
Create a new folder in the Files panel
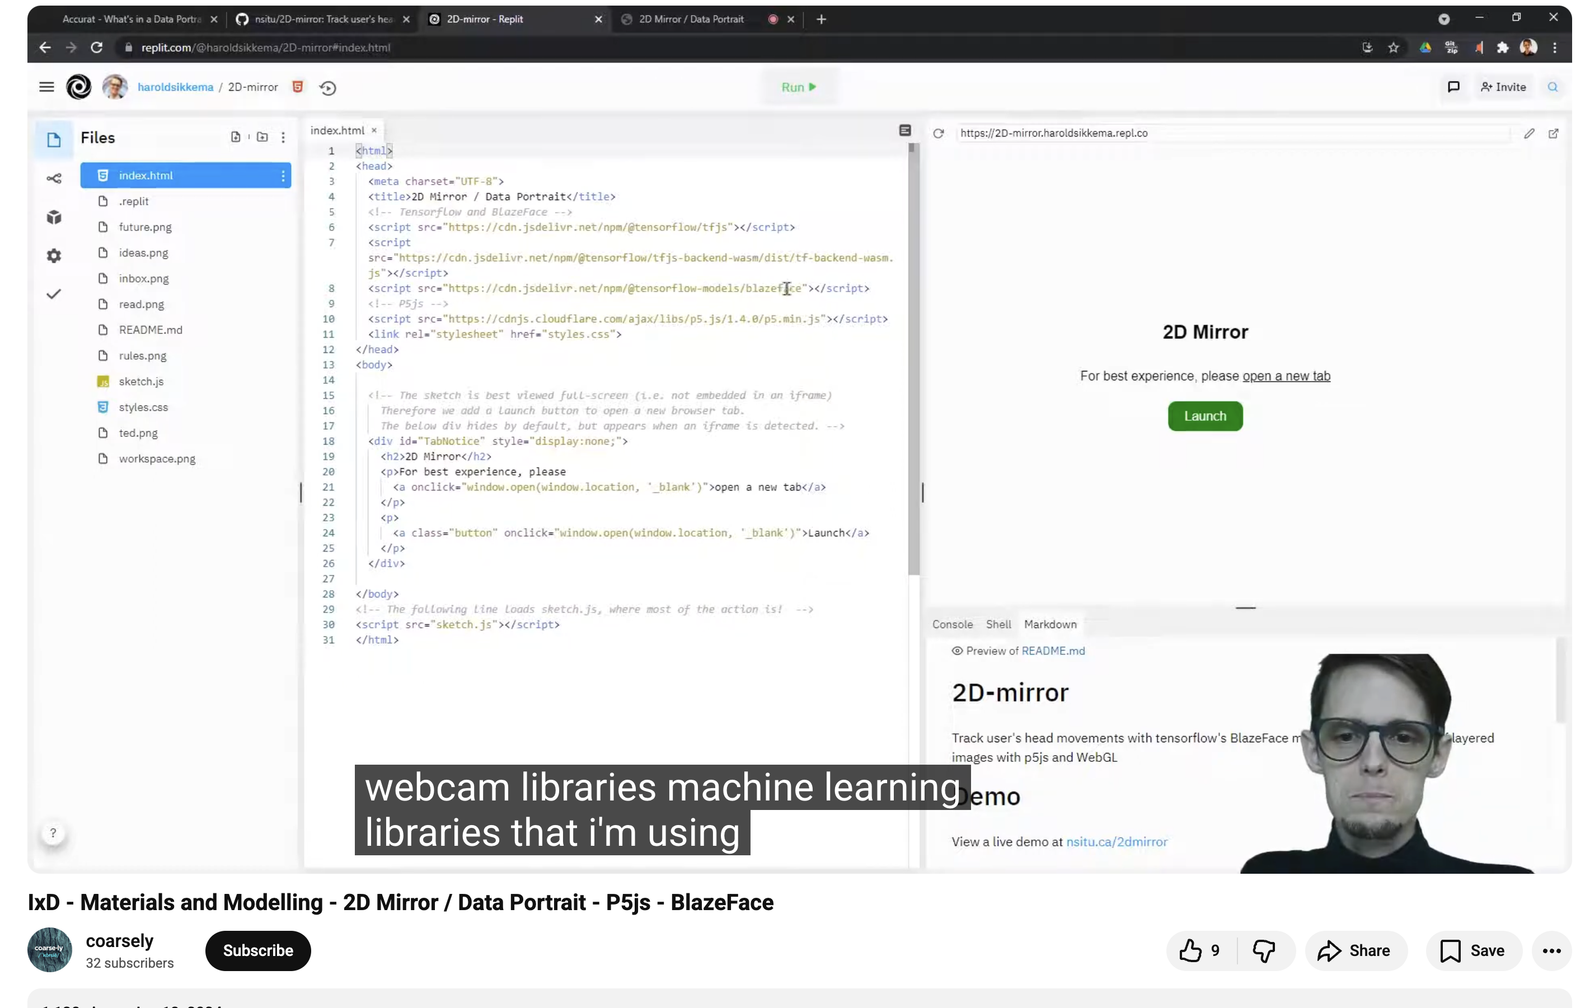(x=262, y=137)
